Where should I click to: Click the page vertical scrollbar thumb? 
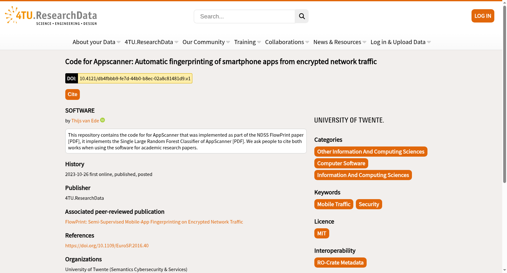tap(504, 94)
